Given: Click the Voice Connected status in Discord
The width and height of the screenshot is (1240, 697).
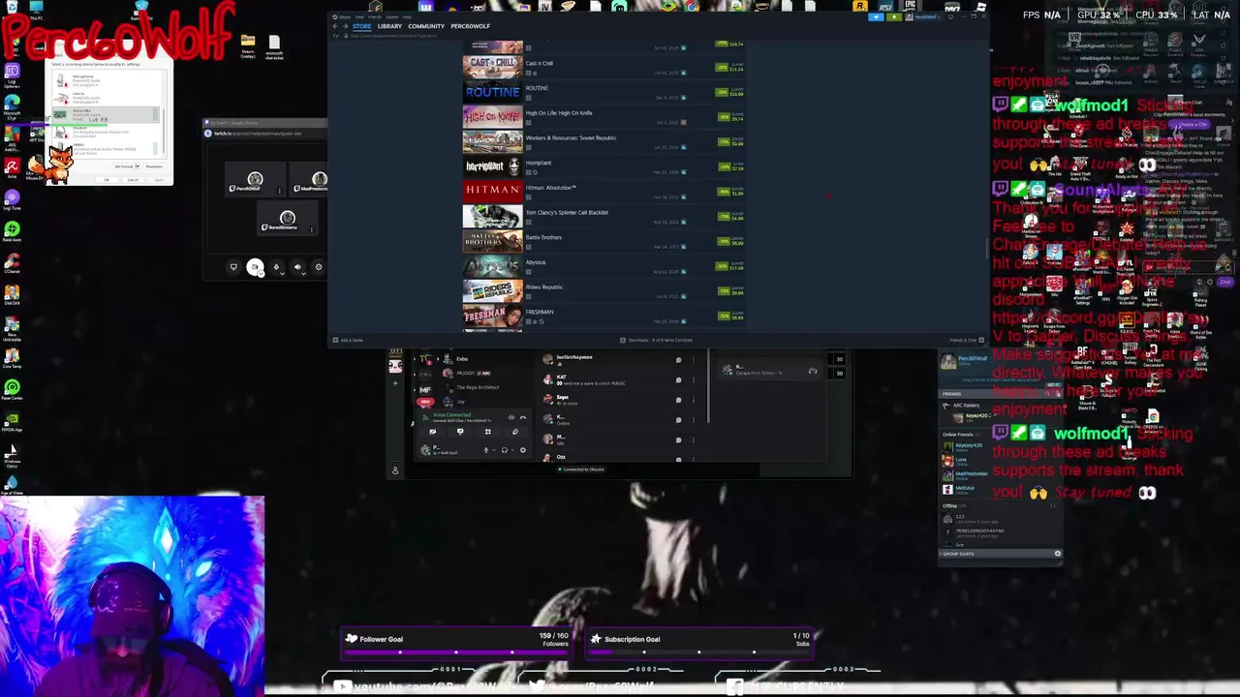Looking at the screenshot, I should [451, 415].
